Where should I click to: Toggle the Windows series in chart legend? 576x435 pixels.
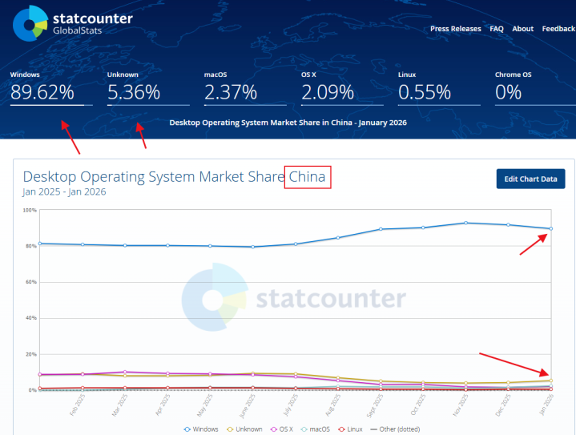click(201, 429)
